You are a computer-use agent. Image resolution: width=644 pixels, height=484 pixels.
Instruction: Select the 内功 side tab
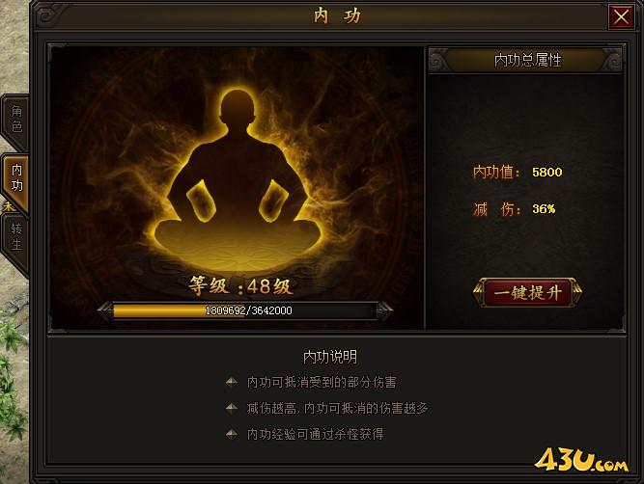(16, 178)
